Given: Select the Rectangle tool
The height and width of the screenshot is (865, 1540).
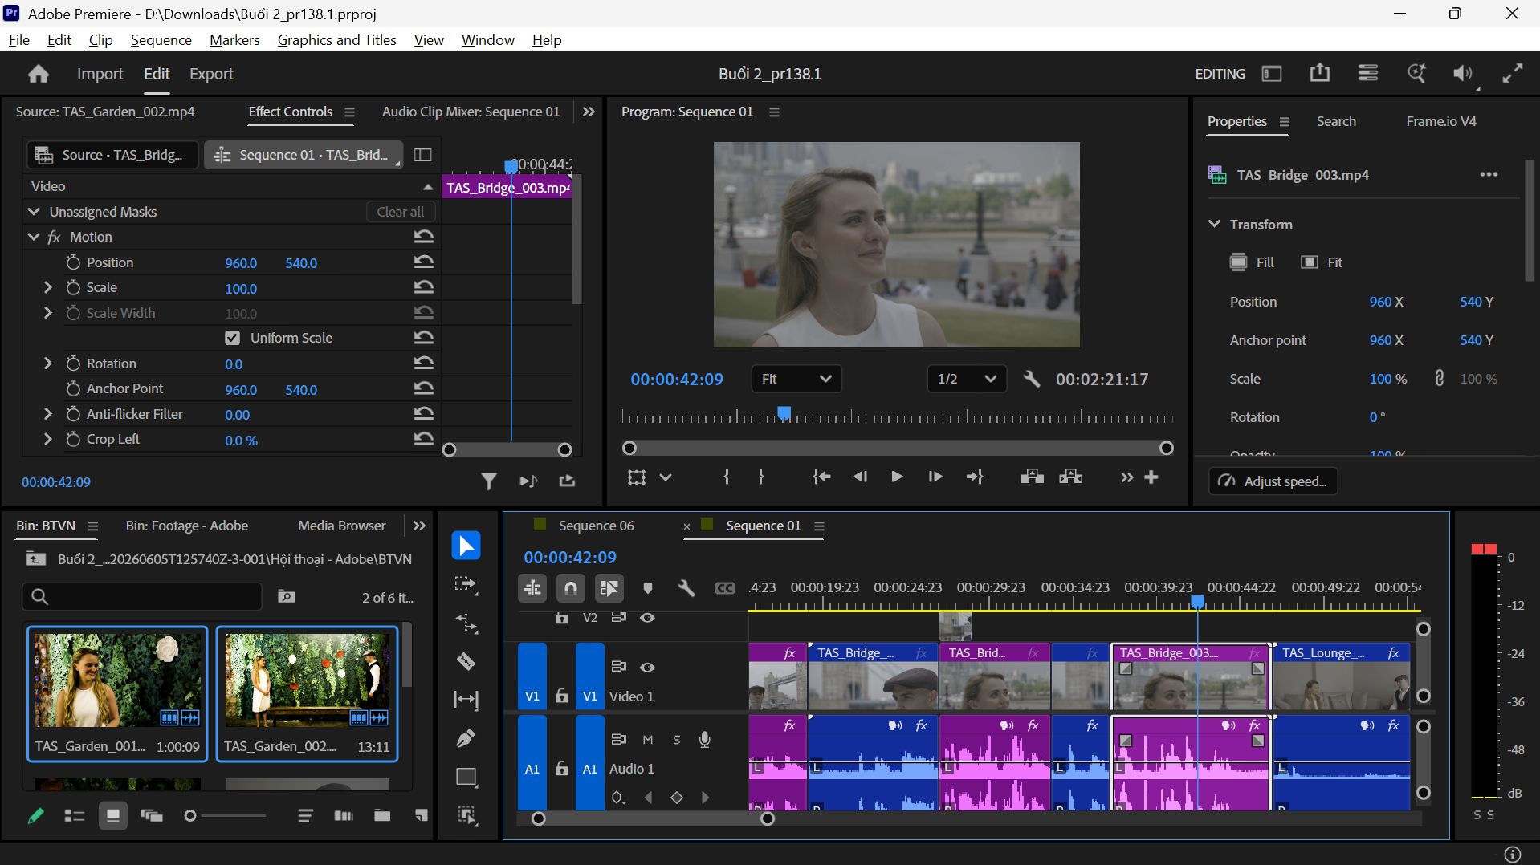Looking at the screenshot, I should tap(466, 777).
